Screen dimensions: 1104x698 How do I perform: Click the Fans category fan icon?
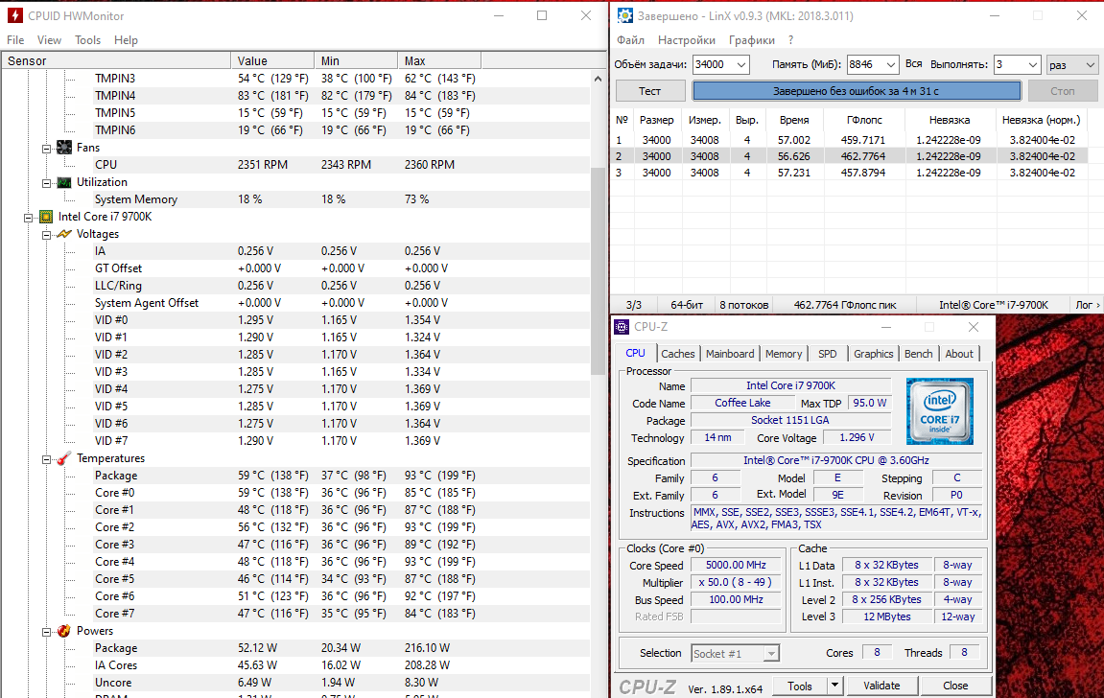click(64, 147)
